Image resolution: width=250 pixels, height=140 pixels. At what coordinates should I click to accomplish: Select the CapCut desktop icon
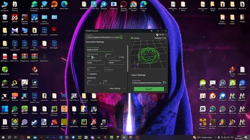[203, 110]
